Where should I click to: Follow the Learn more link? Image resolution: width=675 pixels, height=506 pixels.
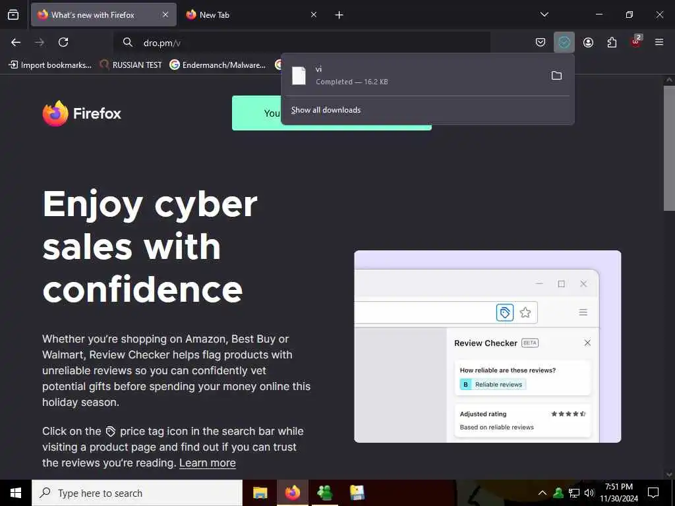(x=208, y=463)
